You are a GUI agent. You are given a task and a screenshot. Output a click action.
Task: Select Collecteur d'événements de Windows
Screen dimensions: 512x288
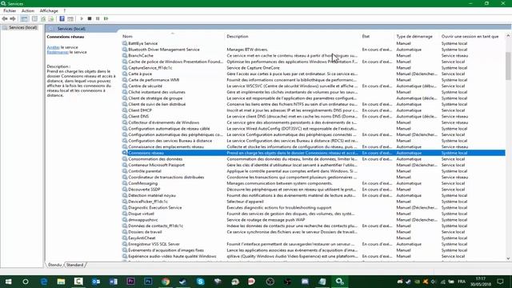(314, 122)
